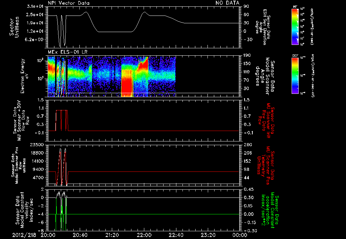The height and width of the screenshot is (239, 346).
Task: Select the "22:00" time tick label
Action: [x=144, y=235]
